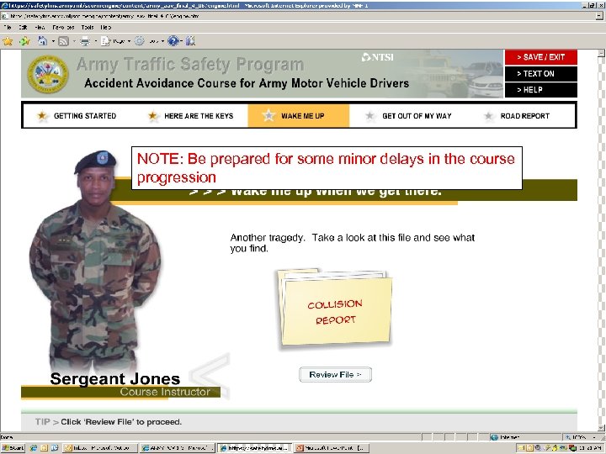Open the View menu
Image resolution: width=606 pixels, height=454 pixels.
[40, 28]
